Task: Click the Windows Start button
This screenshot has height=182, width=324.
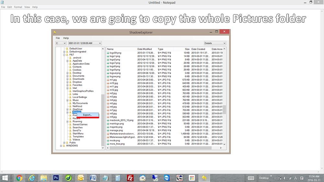Action: (5, 178)
